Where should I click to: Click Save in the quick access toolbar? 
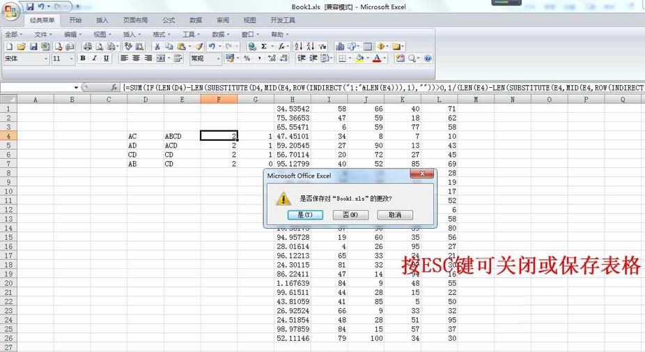[30, 6]
